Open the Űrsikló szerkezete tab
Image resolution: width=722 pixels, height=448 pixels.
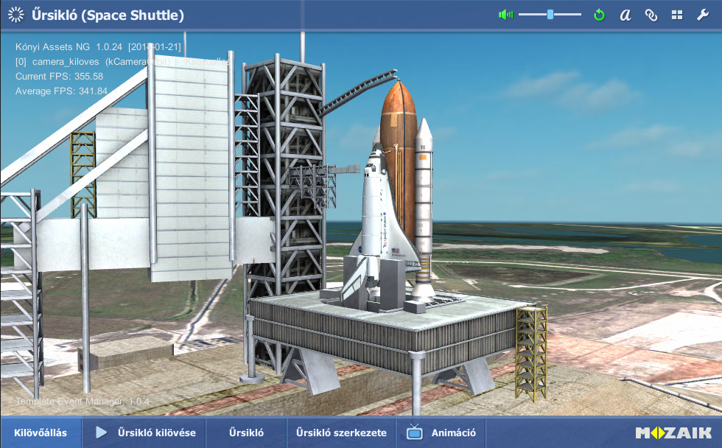[x=342, y=433]
